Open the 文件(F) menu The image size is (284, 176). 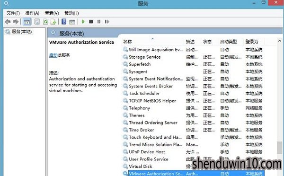click(13, 13)
